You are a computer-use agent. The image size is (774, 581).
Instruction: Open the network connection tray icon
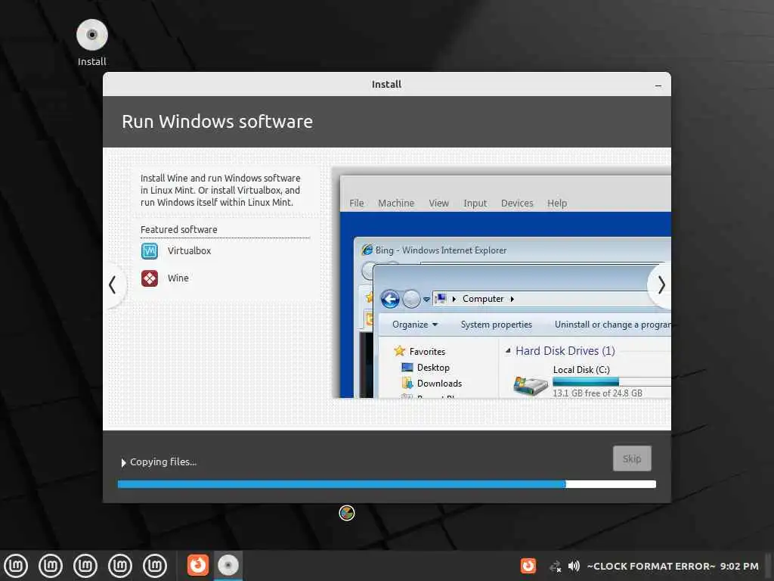[x=556, y=566]
